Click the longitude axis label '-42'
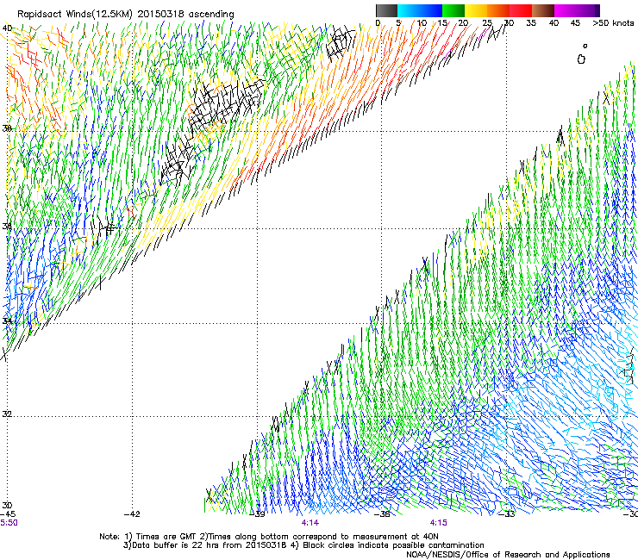The width and height of the screenshot is (638, 560). click(132, 514)
